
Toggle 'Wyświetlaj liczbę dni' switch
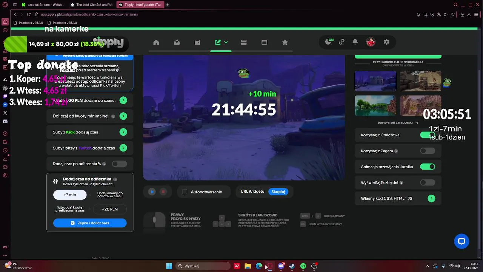coord(428,182)
